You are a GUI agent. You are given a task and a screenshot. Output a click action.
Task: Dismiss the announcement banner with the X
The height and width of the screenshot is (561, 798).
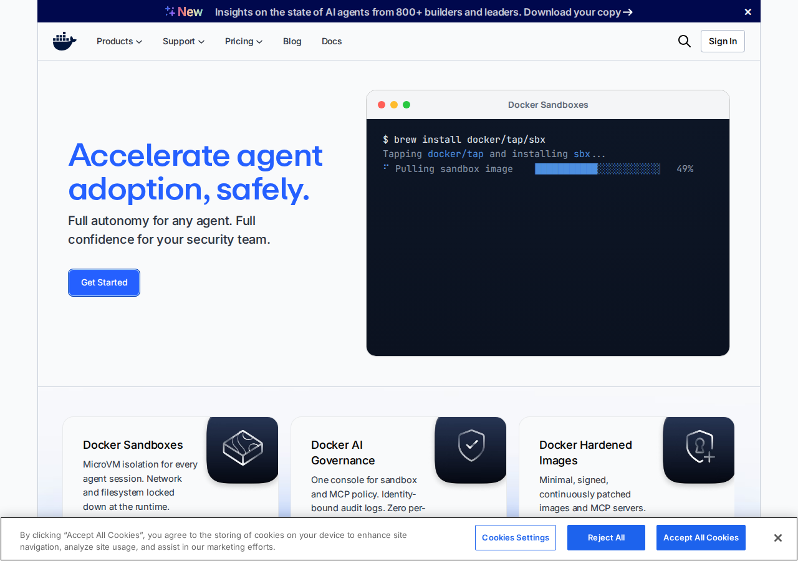click(x=748, y=12)
